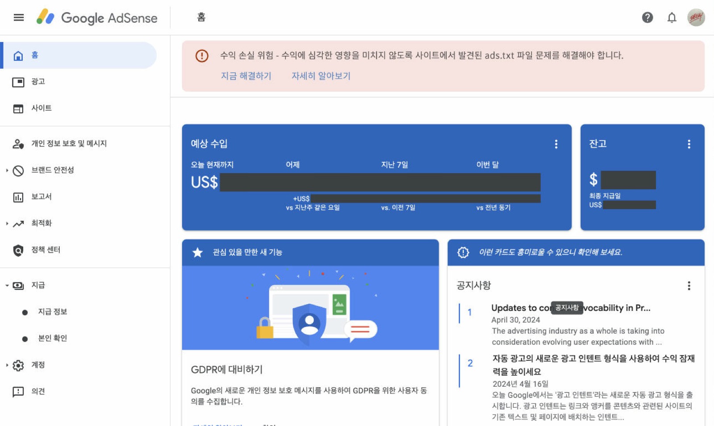
Task: Expand the 최적화 submenu arrow
Action: click(x=7, y=223)
